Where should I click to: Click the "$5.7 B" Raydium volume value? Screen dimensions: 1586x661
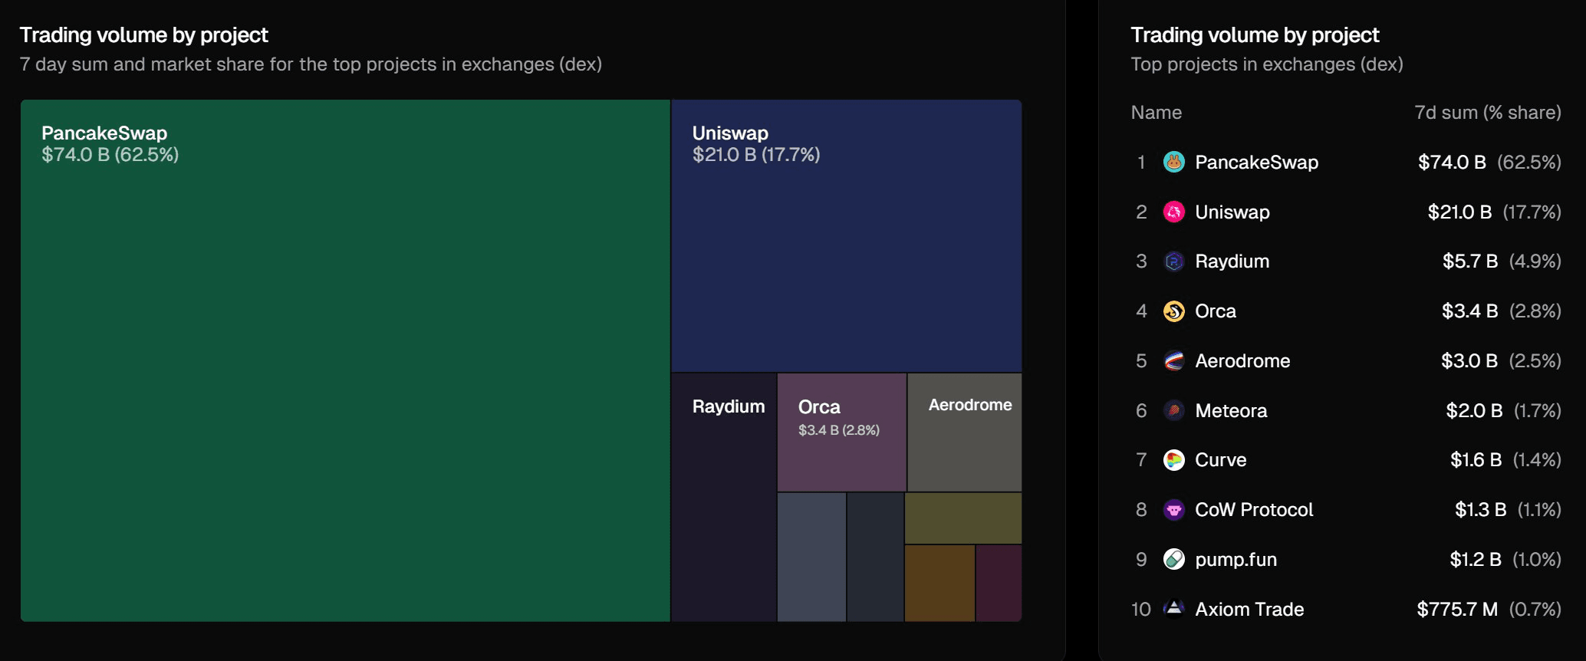(x=1469, y=261)
